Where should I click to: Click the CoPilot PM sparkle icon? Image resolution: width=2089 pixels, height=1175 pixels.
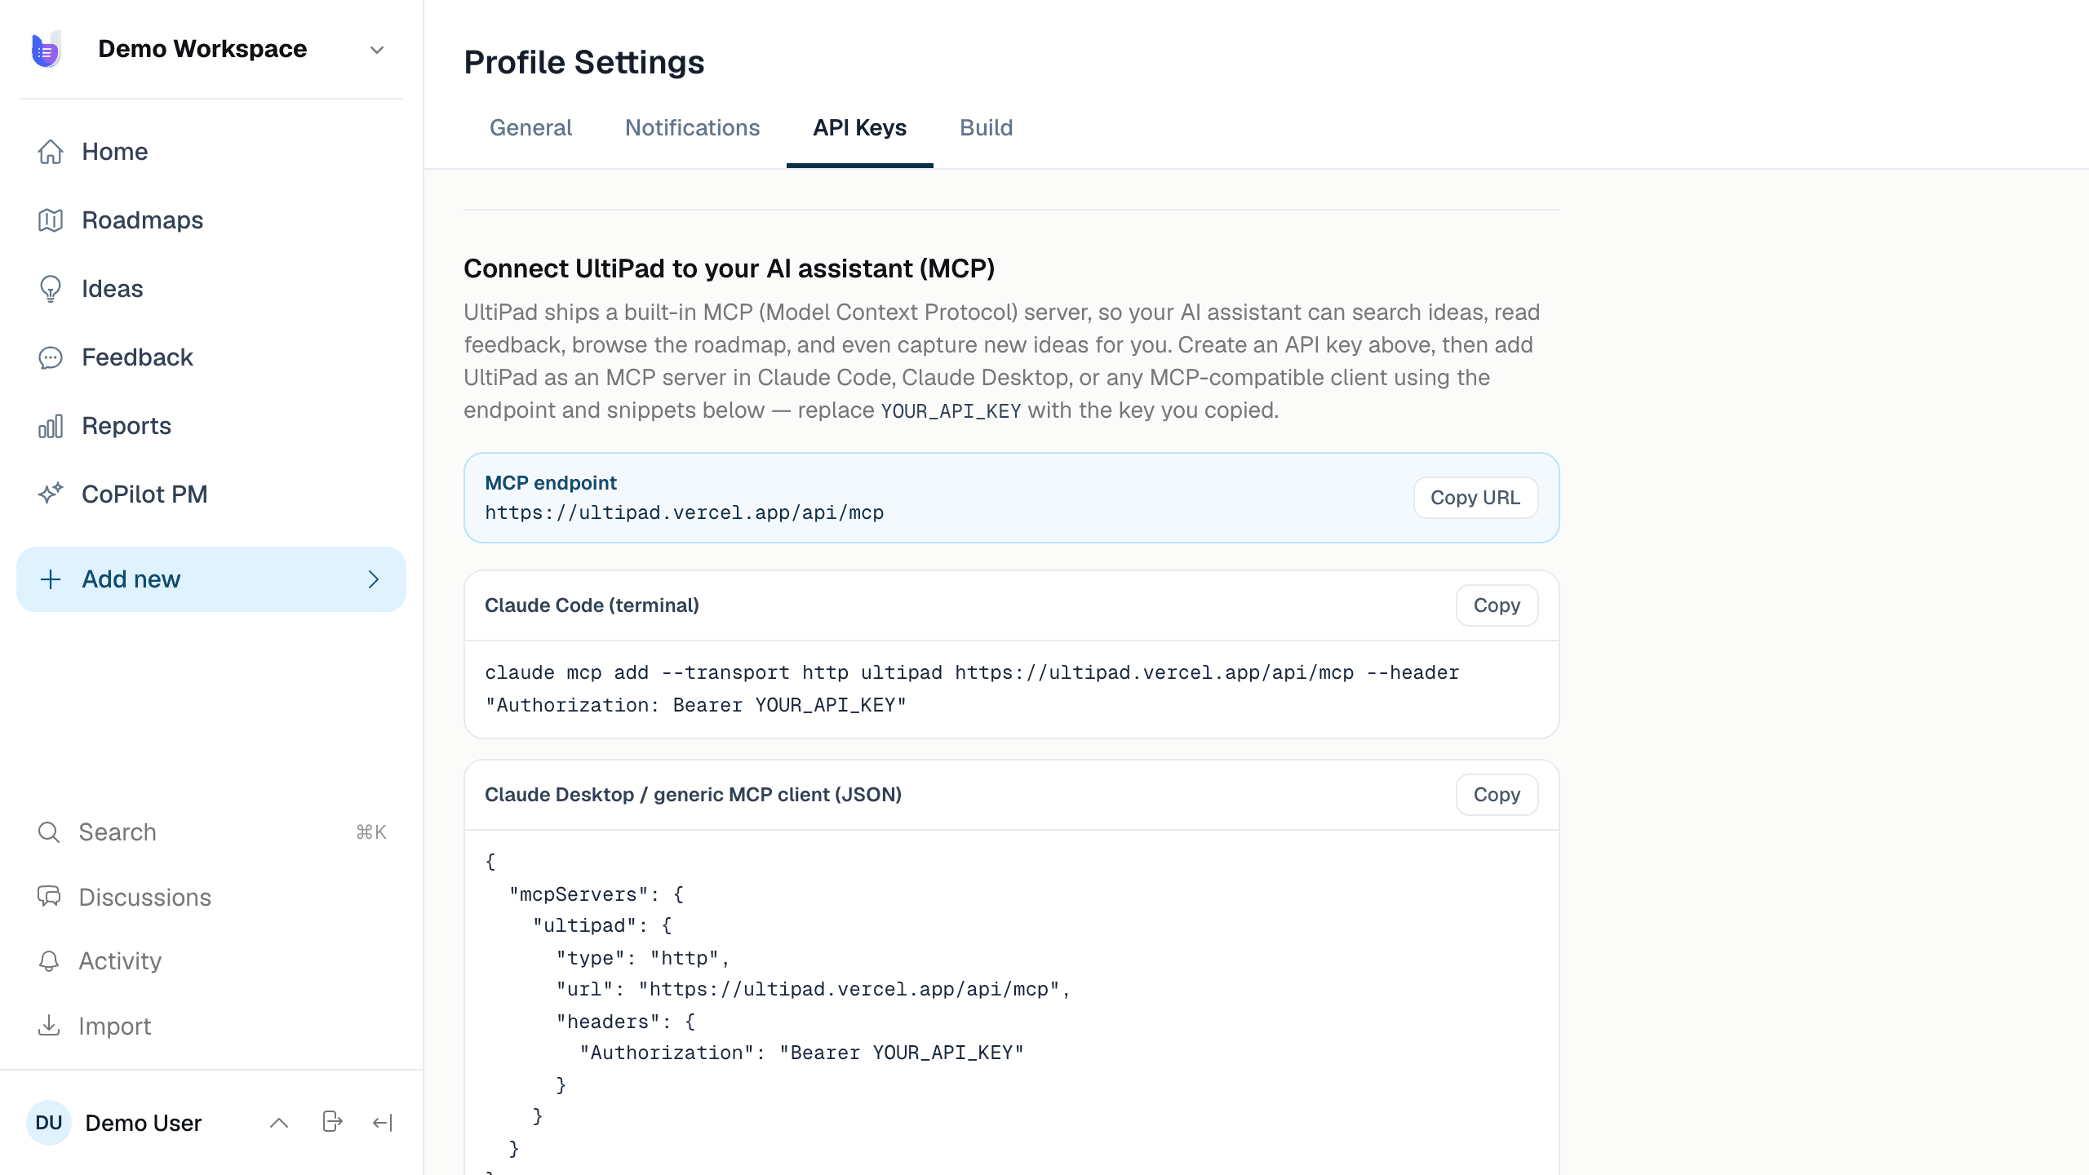tap(51, 494)
